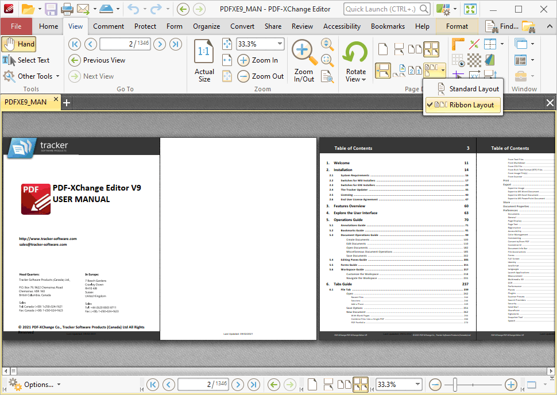Viewport: 557px width, 395px height.
Task: Click the Zoom Out minus icon in ribbon
Action: pyautogui.click(x=243, y=76)
